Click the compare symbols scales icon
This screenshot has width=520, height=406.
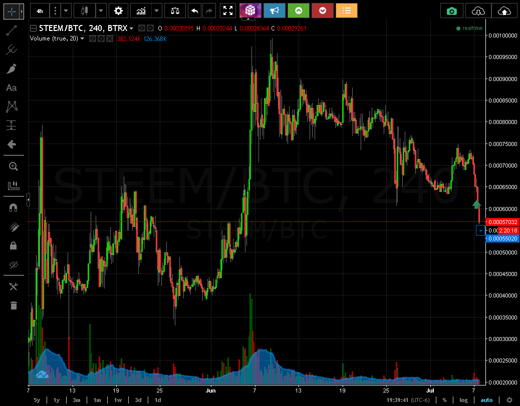point(175,11)
